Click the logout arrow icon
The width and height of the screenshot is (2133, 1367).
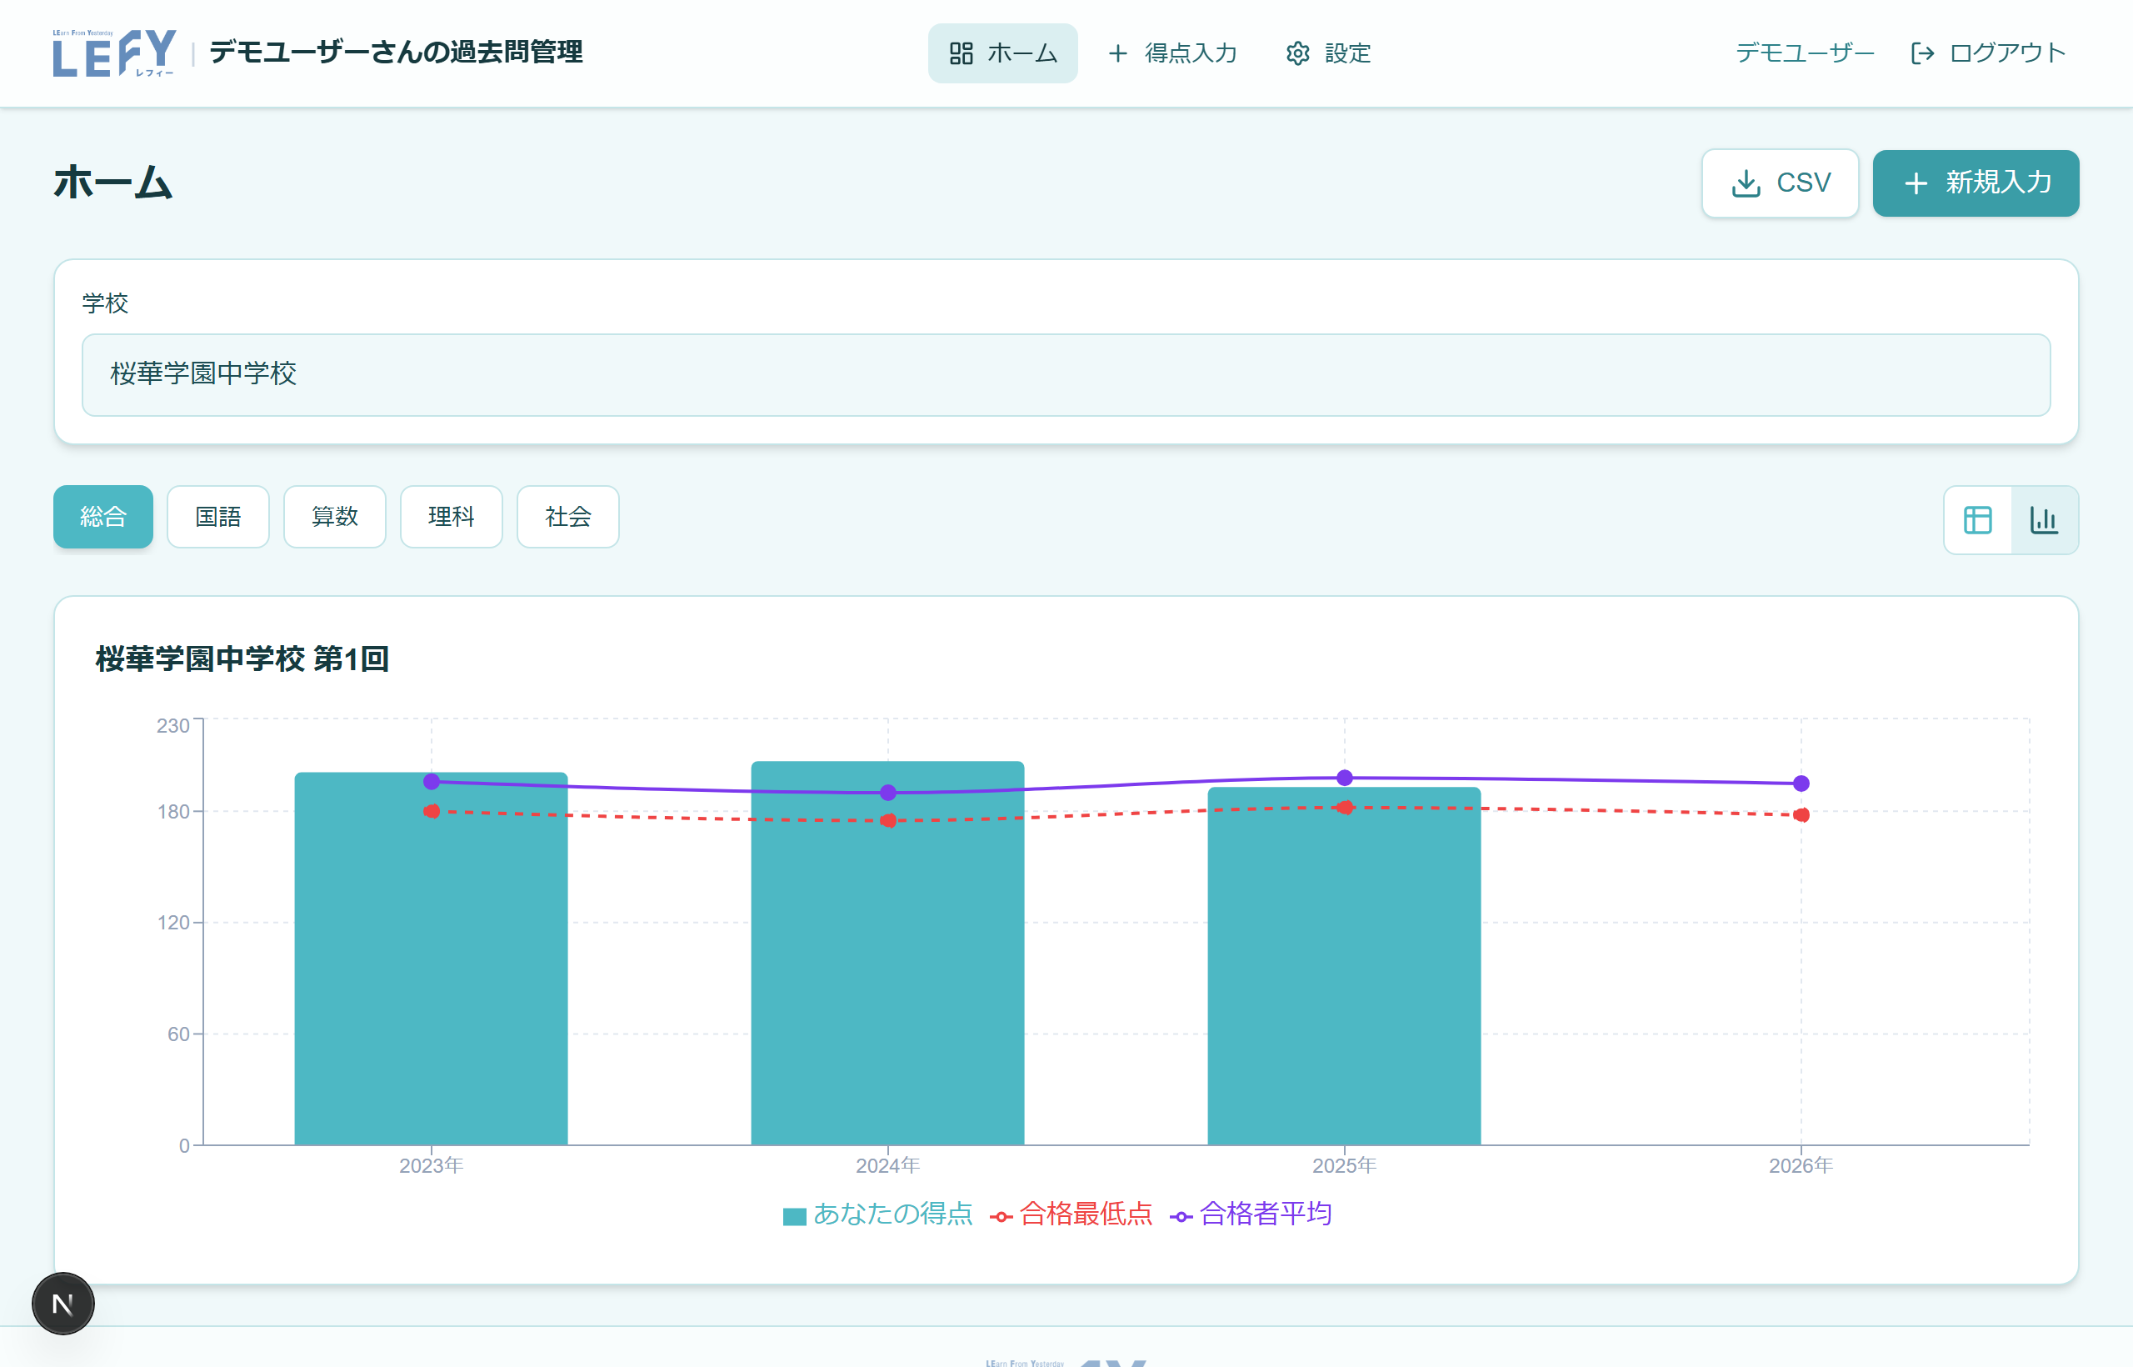click(1922, 53)
